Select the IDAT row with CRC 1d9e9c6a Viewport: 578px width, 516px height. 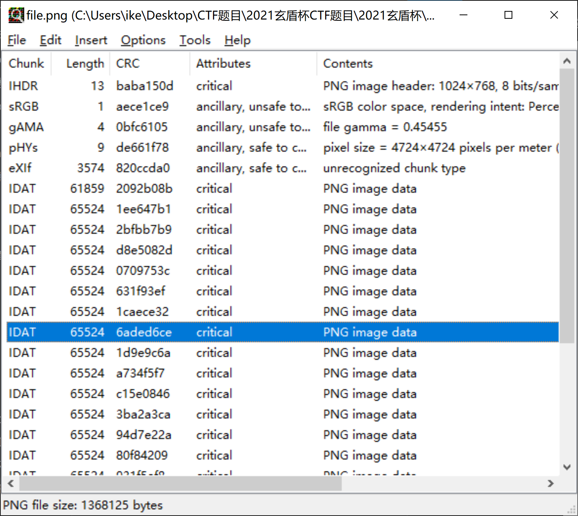[x=156, y=352]
